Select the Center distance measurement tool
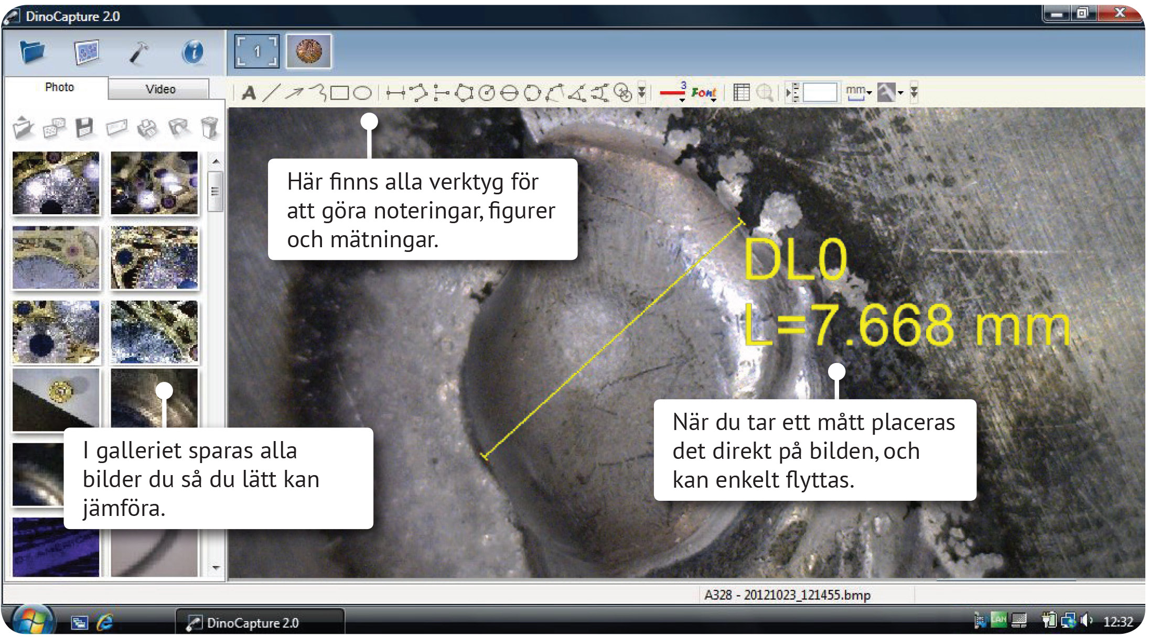This screenshot has height=638, width=1149. click(x=623, y=93)
